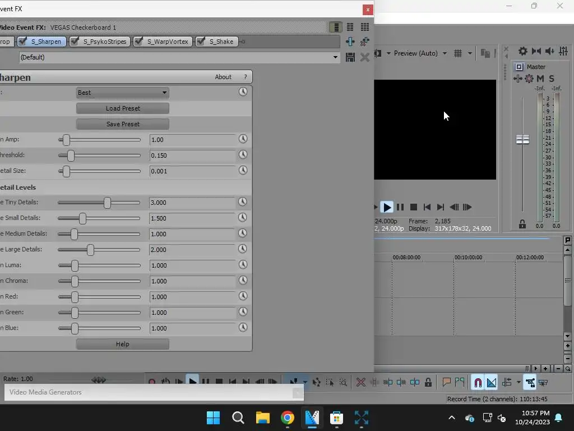This screenshot has height=431, width=574.
Task: Click the Load Preset button
Action: 123,108
